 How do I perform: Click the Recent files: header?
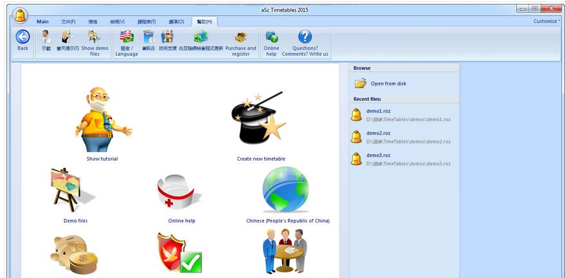tap(367, 99)
